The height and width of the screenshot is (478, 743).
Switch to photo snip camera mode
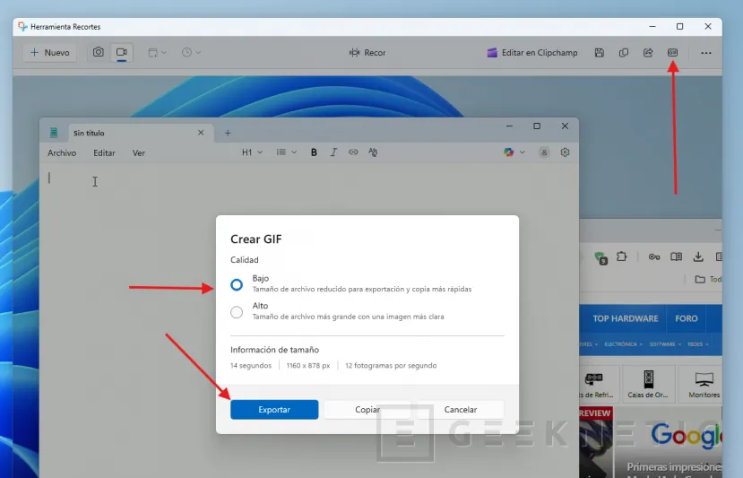pos(99,53)
